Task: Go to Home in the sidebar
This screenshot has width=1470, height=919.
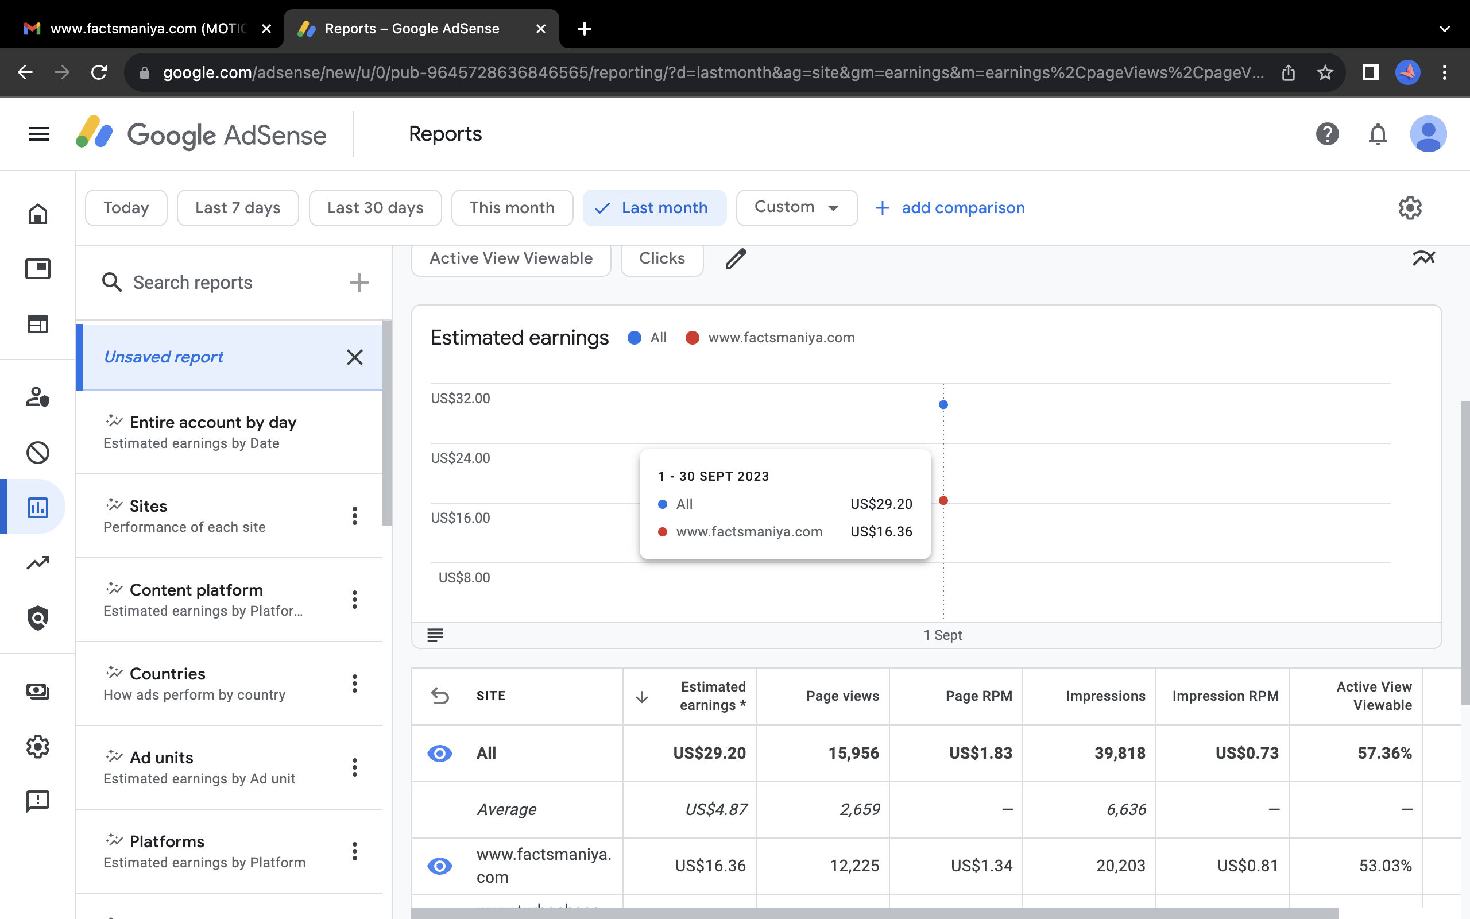Action: pos(38,213)
